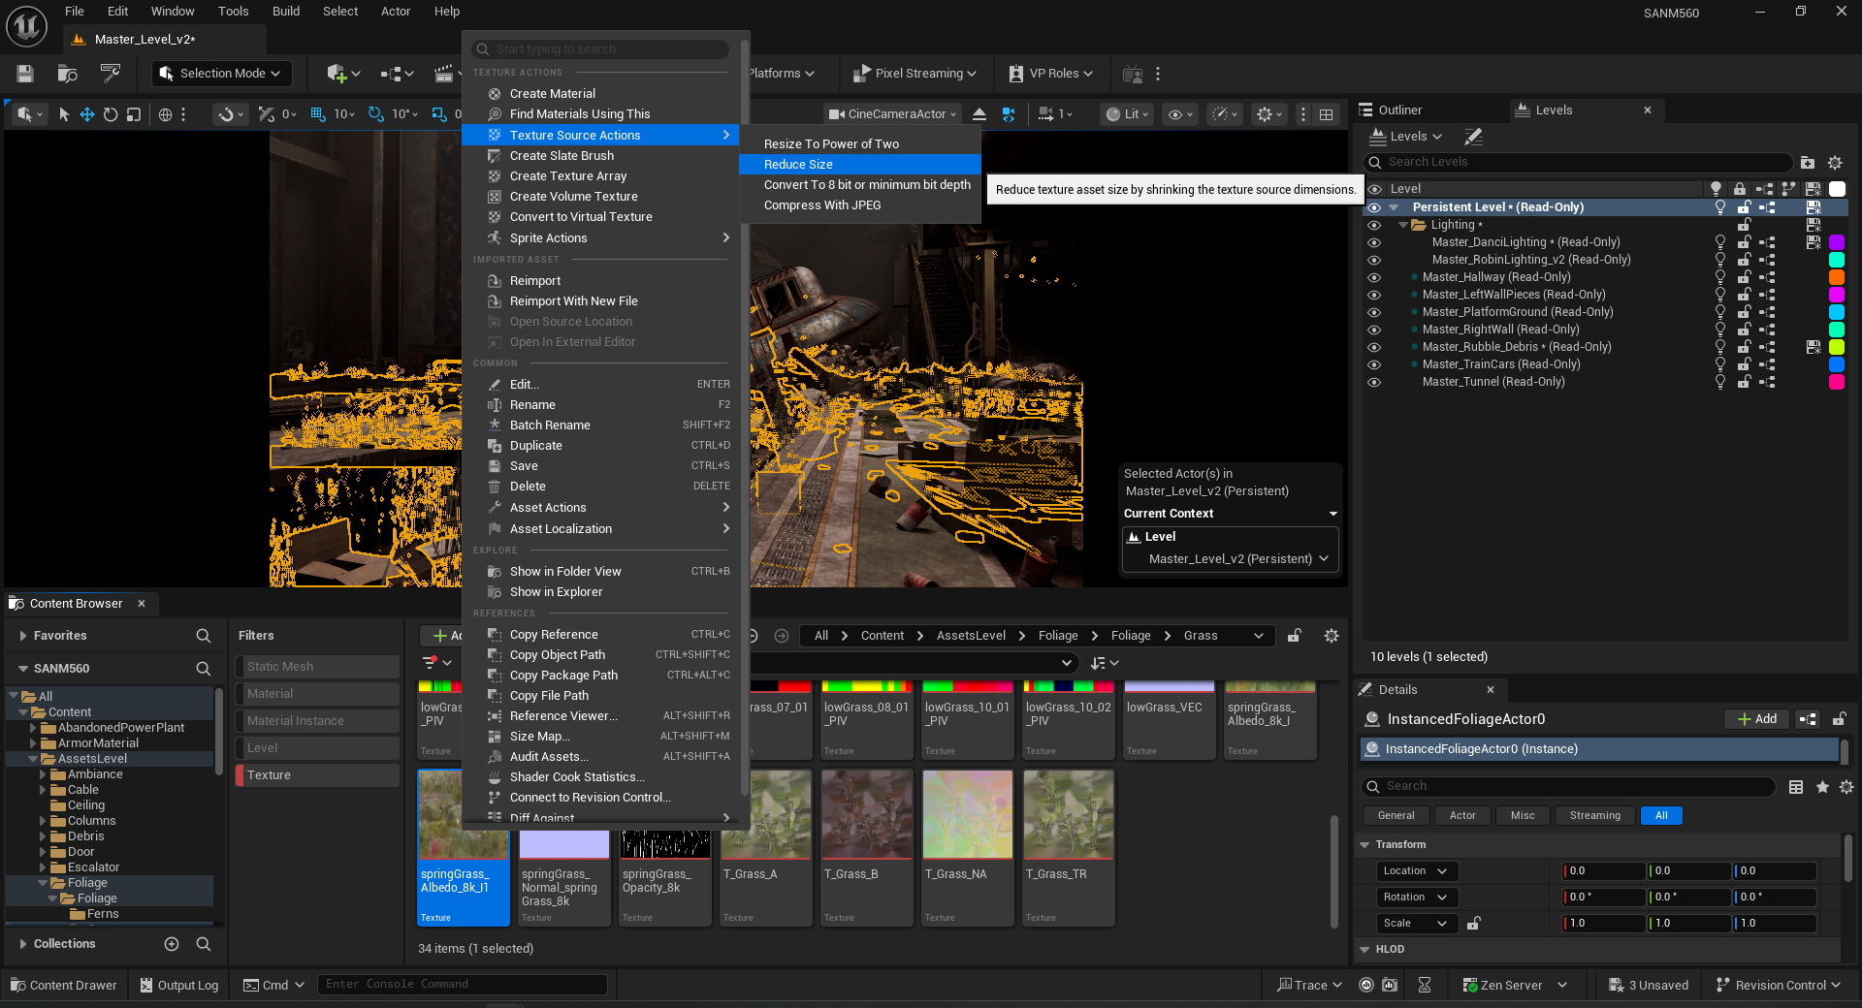Image resolution: width=1862 pixels, height=1008 pixels.
Task: Expand the Debris folder in tree
Action: pyautogui.click(x=43, y=836)
